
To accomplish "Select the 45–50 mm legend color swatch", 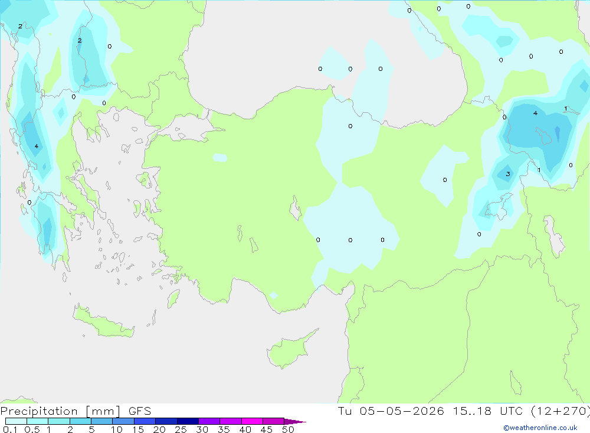I will click(274, 421).
